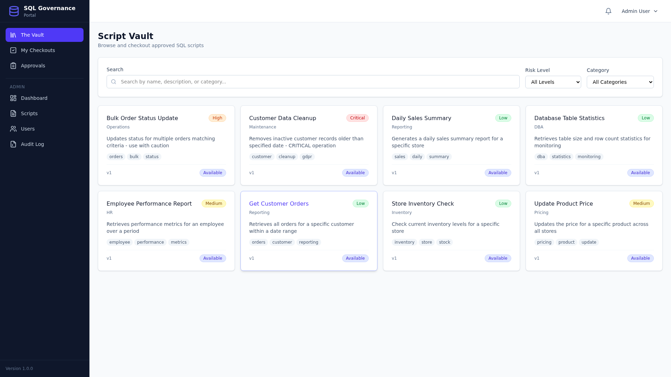Click the search magnifier icon
Screen dimensions: 671x377
pos(113,82)
